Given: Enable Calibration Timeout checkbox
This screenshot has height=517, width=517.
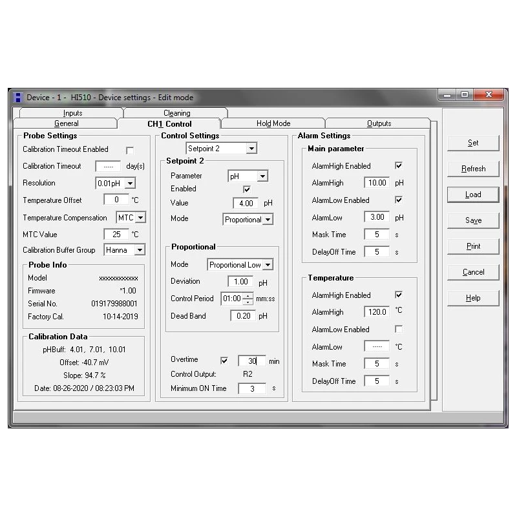Looking at the screenshot, I should pyautogui.click(x=131, y=149).
